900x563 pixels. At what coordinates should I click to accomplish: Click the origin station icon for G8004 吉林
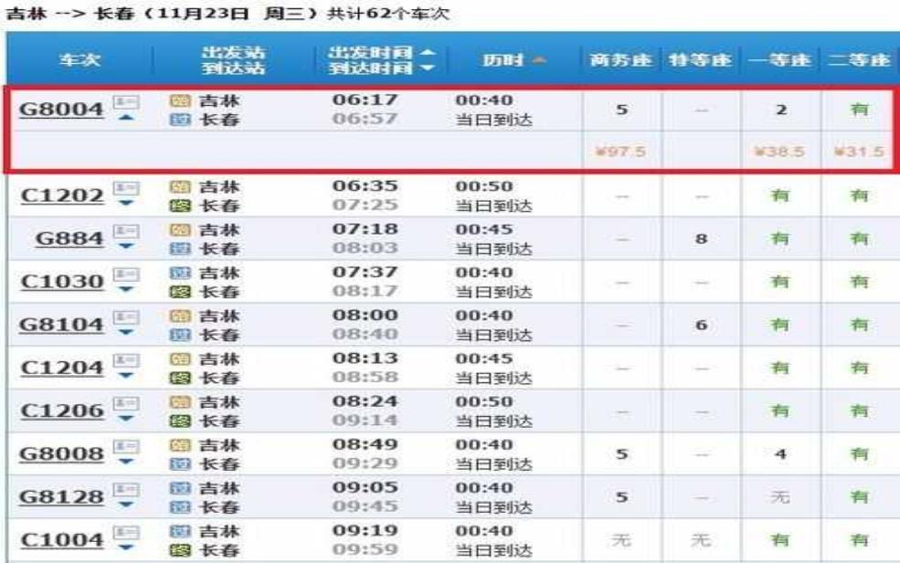(180, 101)
